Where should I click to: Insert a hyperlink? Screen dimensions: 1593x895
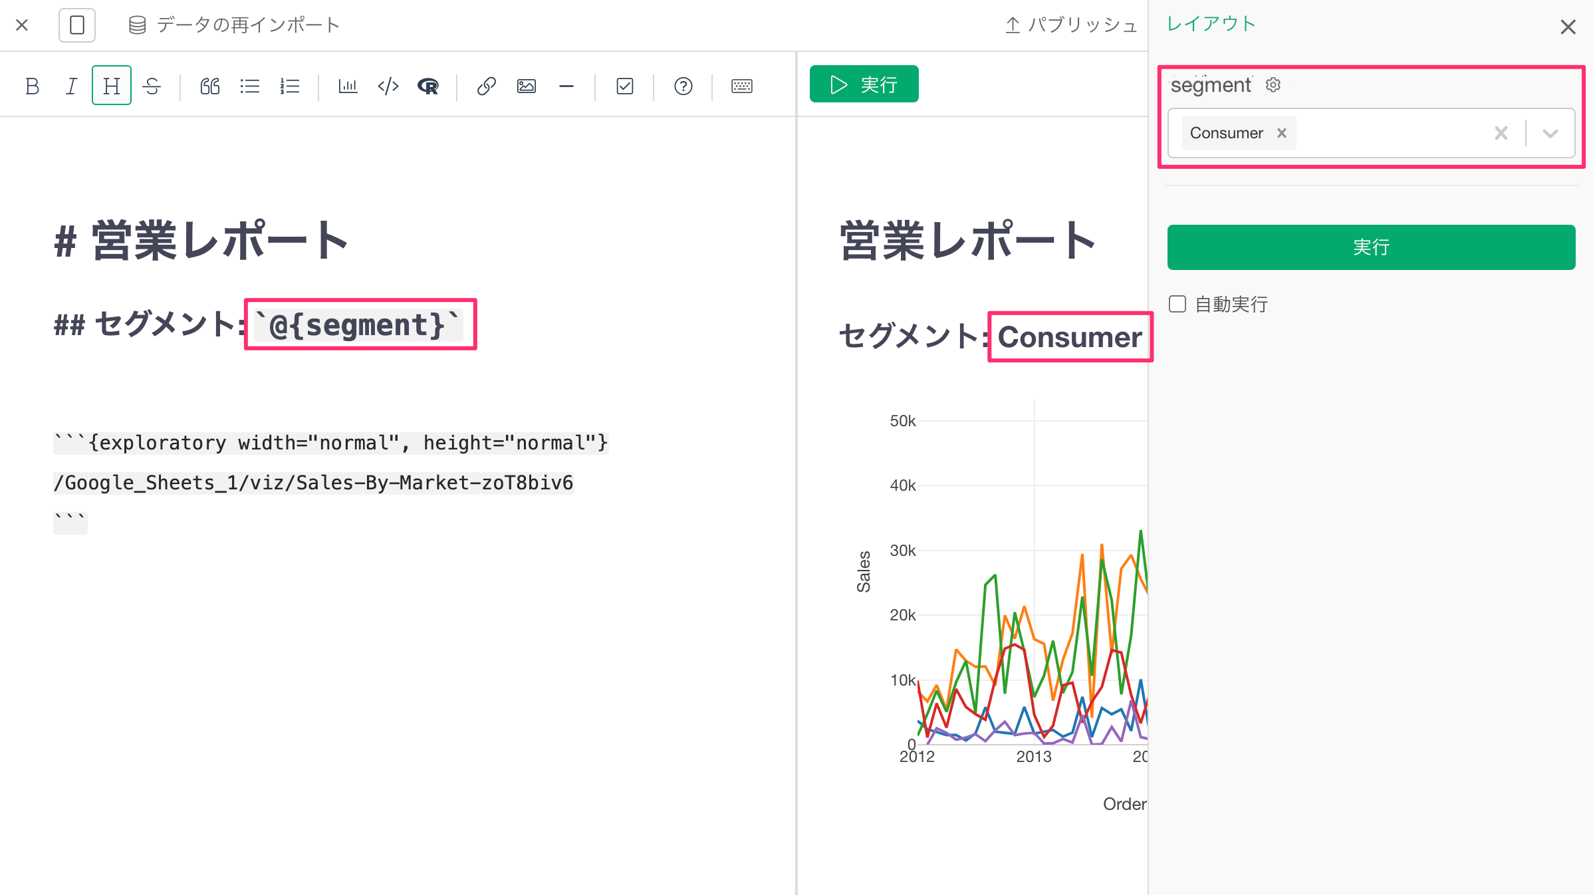pyautogui.click(x=486, y=86)
